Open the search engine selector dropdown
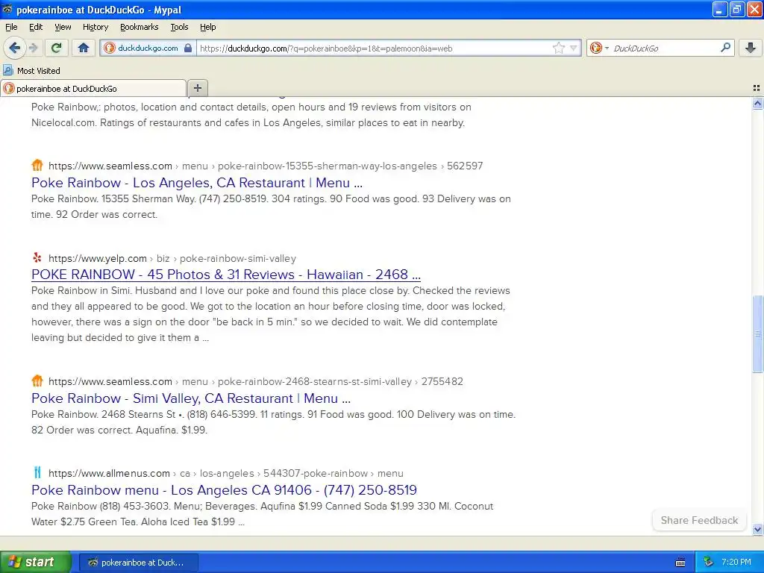Viewport: 764px width, 573px height. tap(599, 48)
